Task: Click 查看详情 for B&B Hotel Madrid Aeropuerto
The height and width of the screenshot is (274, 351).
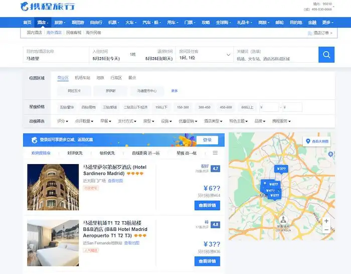Action: (x=207, y=261)
